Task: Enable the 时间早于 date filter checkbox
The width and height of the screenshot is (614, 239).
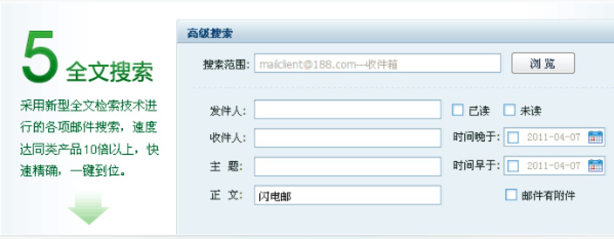Action: coord(513,166)
